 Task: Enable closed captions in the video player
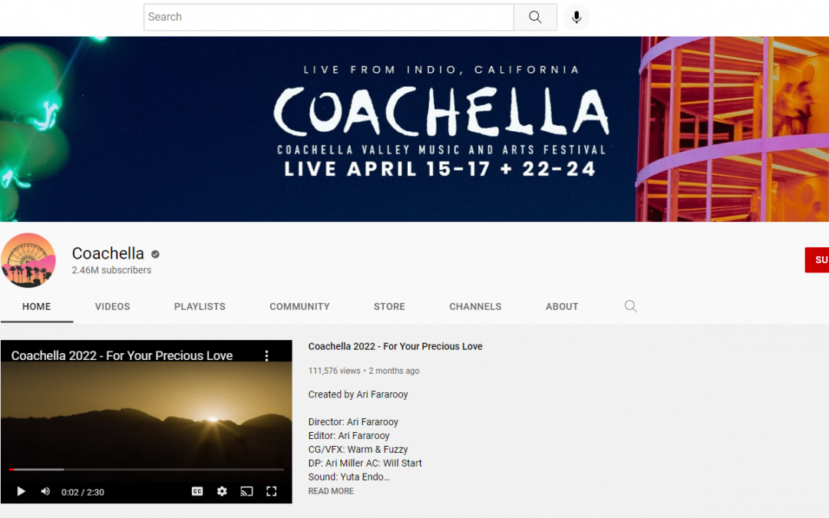(197, 492)
